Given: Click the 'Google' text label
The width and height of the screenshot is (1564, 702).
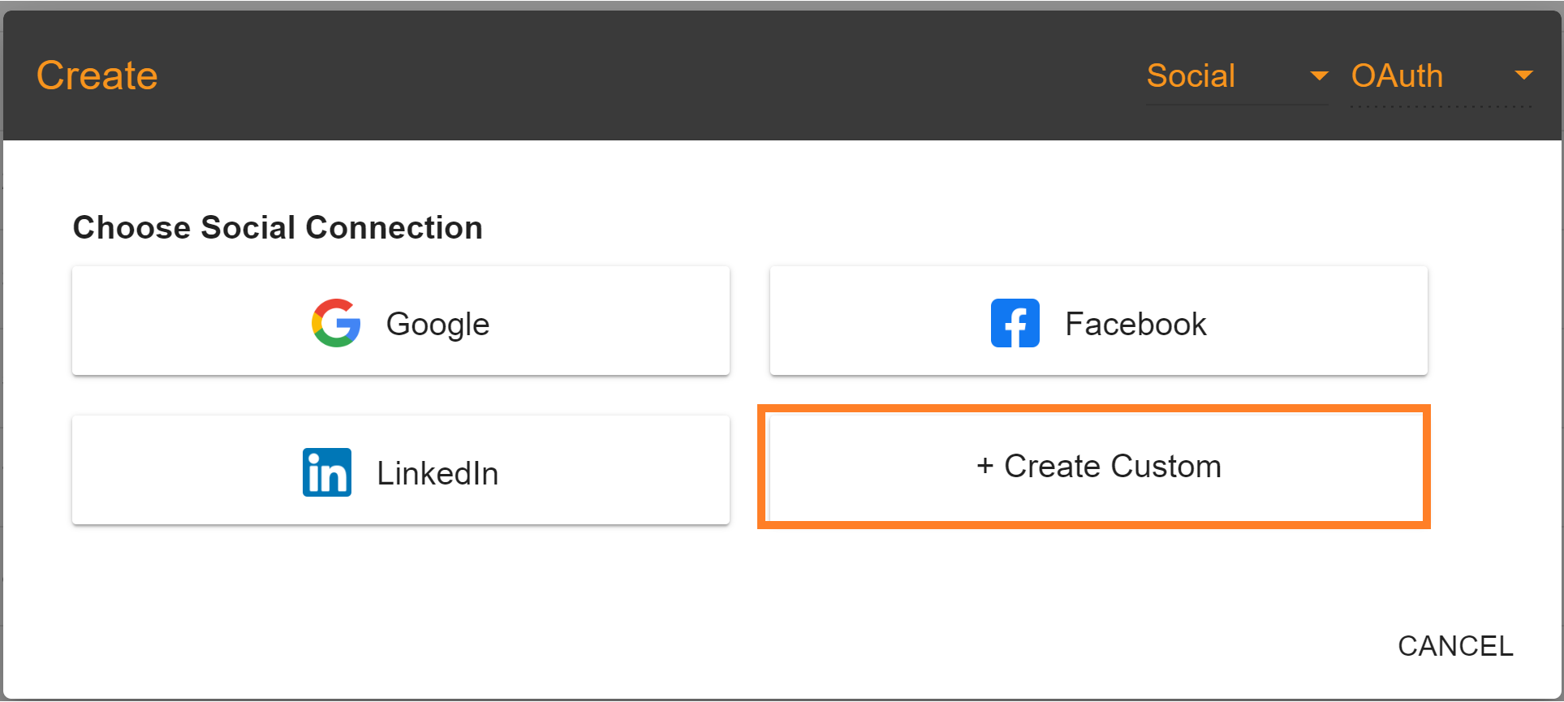Looking at the screenshot, I should click(x=437, y=324).
